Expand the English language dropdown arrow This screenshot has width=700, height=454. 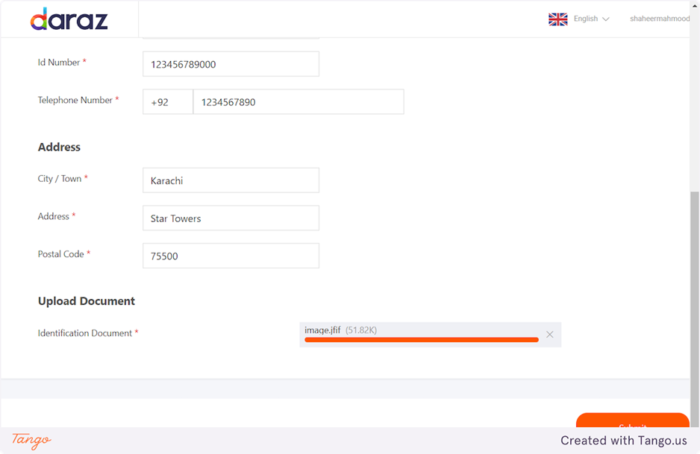click(x=606, y=19)
